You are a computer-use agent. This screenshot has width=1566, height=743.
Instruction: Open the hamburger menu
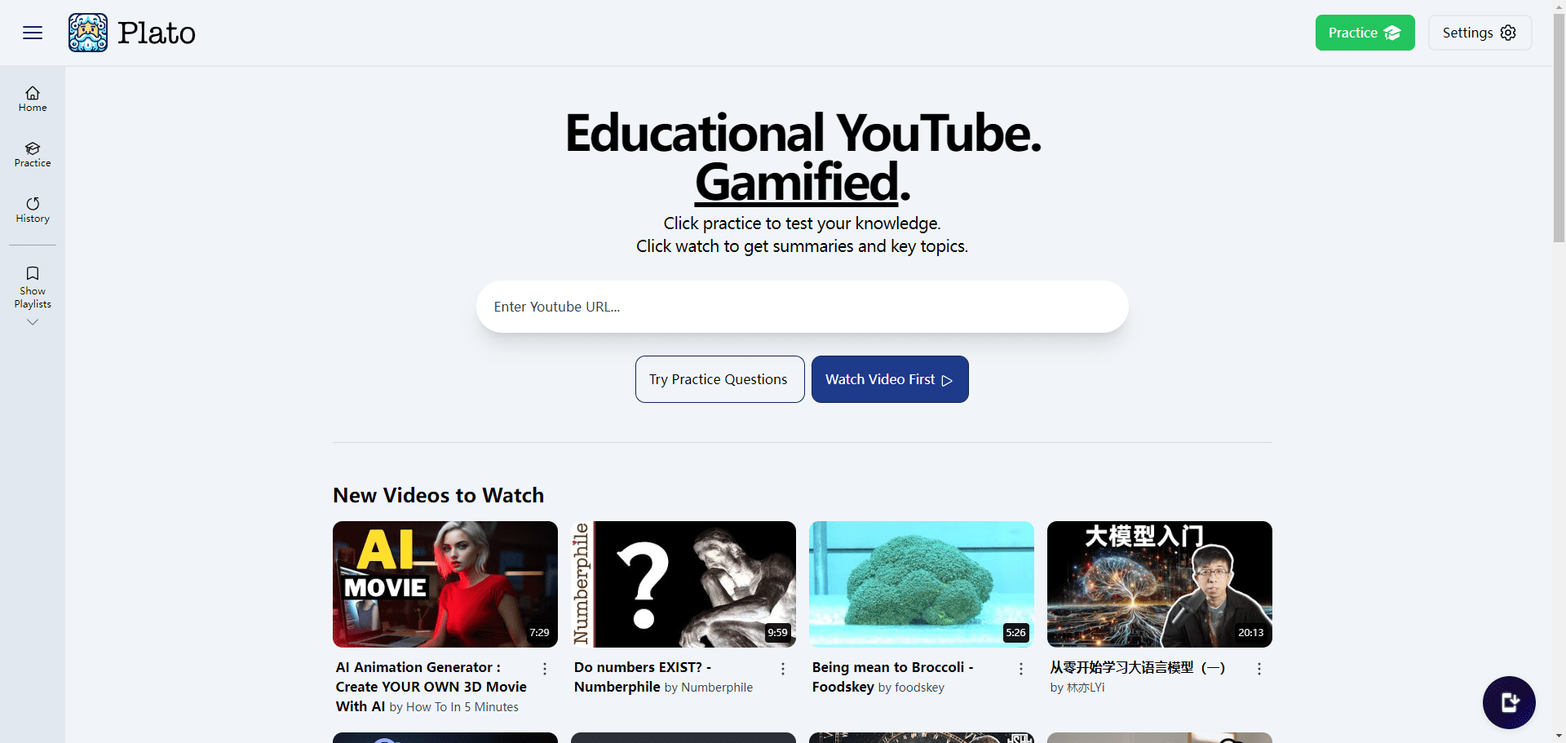click(x=33, y=33)
